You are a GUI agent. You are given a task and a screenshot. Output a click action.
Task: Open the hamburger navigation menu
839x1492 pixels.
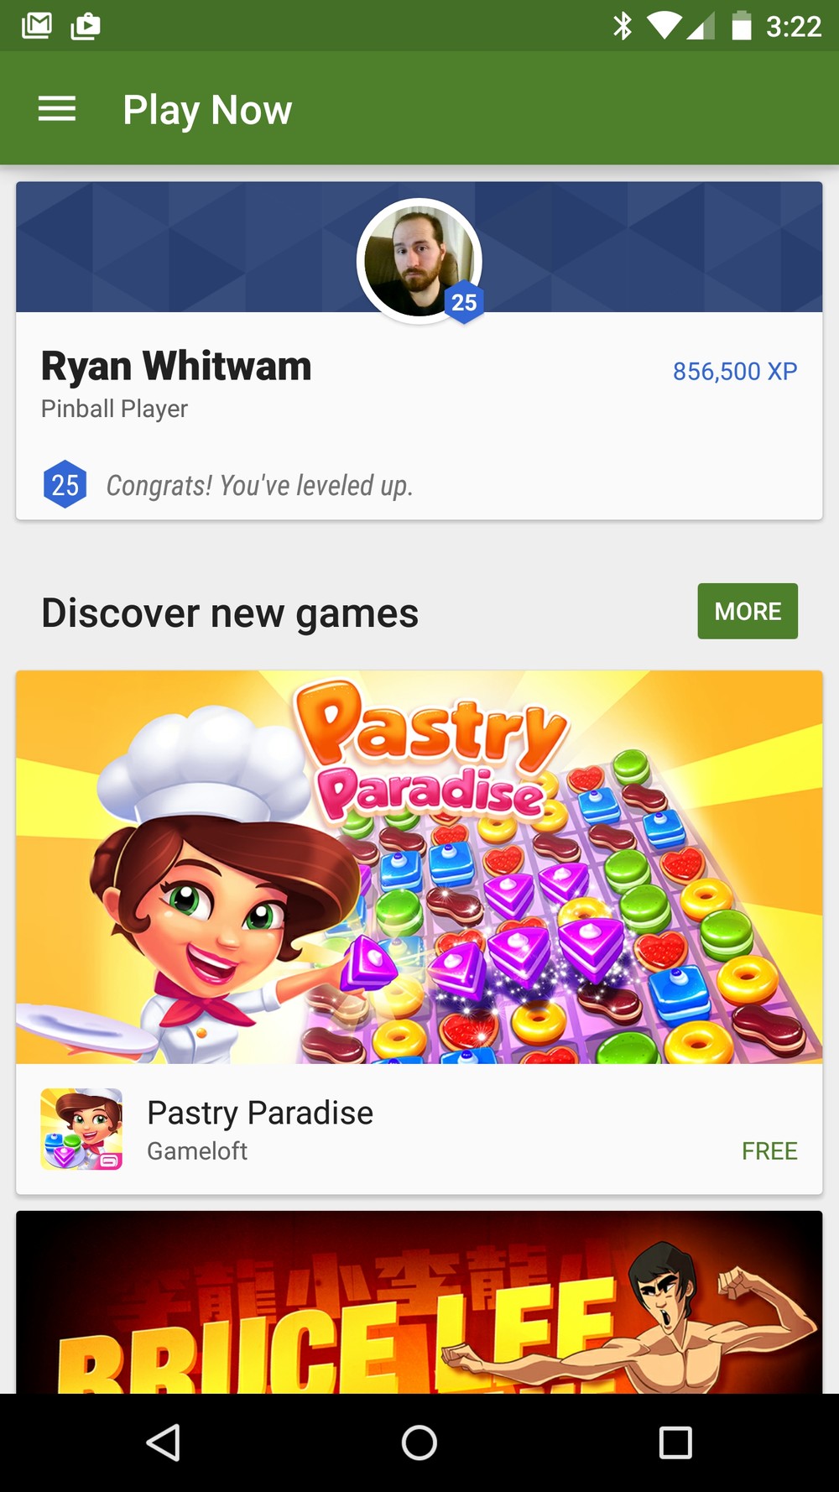(57, 109)
